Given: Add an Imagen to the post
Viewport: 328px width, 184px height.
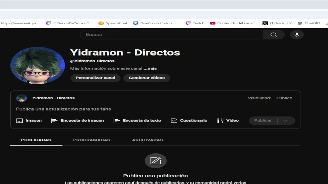Looking at the screenshot, I should point(29,121).
